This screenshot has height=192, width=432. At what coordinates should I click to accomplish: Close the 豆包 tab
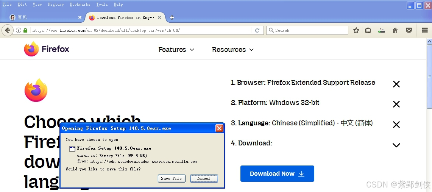click(80, 17)
